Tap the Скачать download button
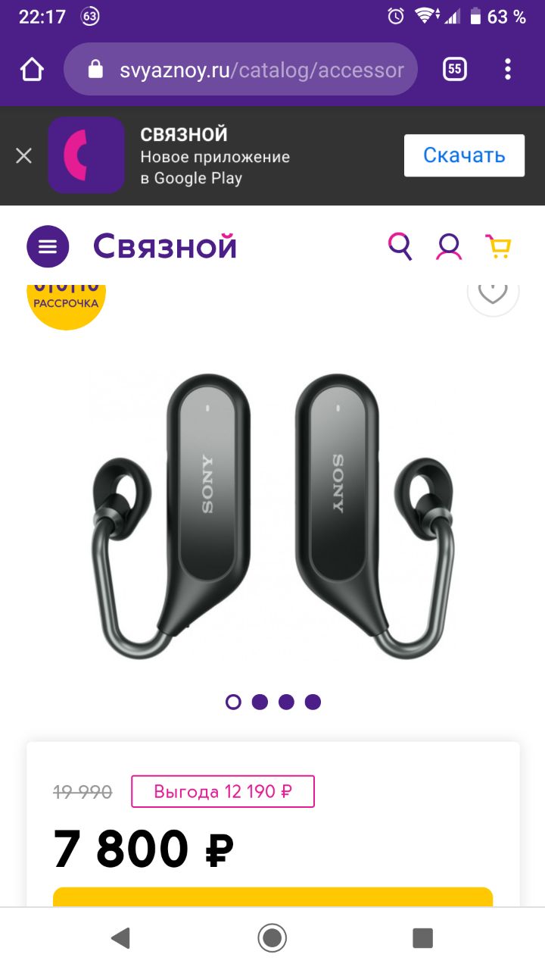Viewport: 545px width, 970px height. (464, 155)
